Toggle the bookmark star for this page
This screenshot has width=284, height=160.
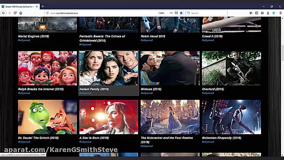click(181, 13)
